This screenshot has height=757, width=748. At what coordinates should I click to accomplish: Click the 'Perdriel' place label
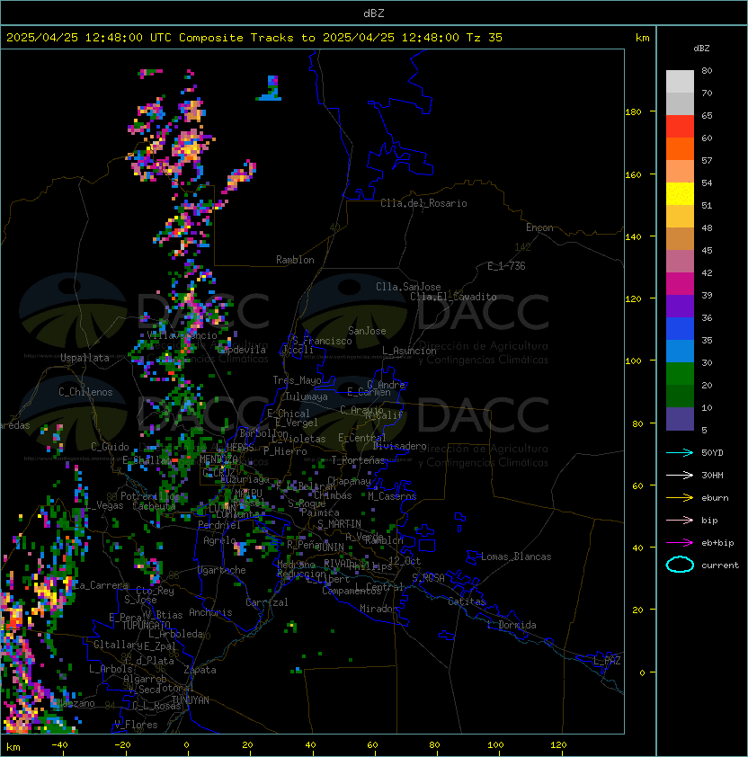tap(219, 525)
